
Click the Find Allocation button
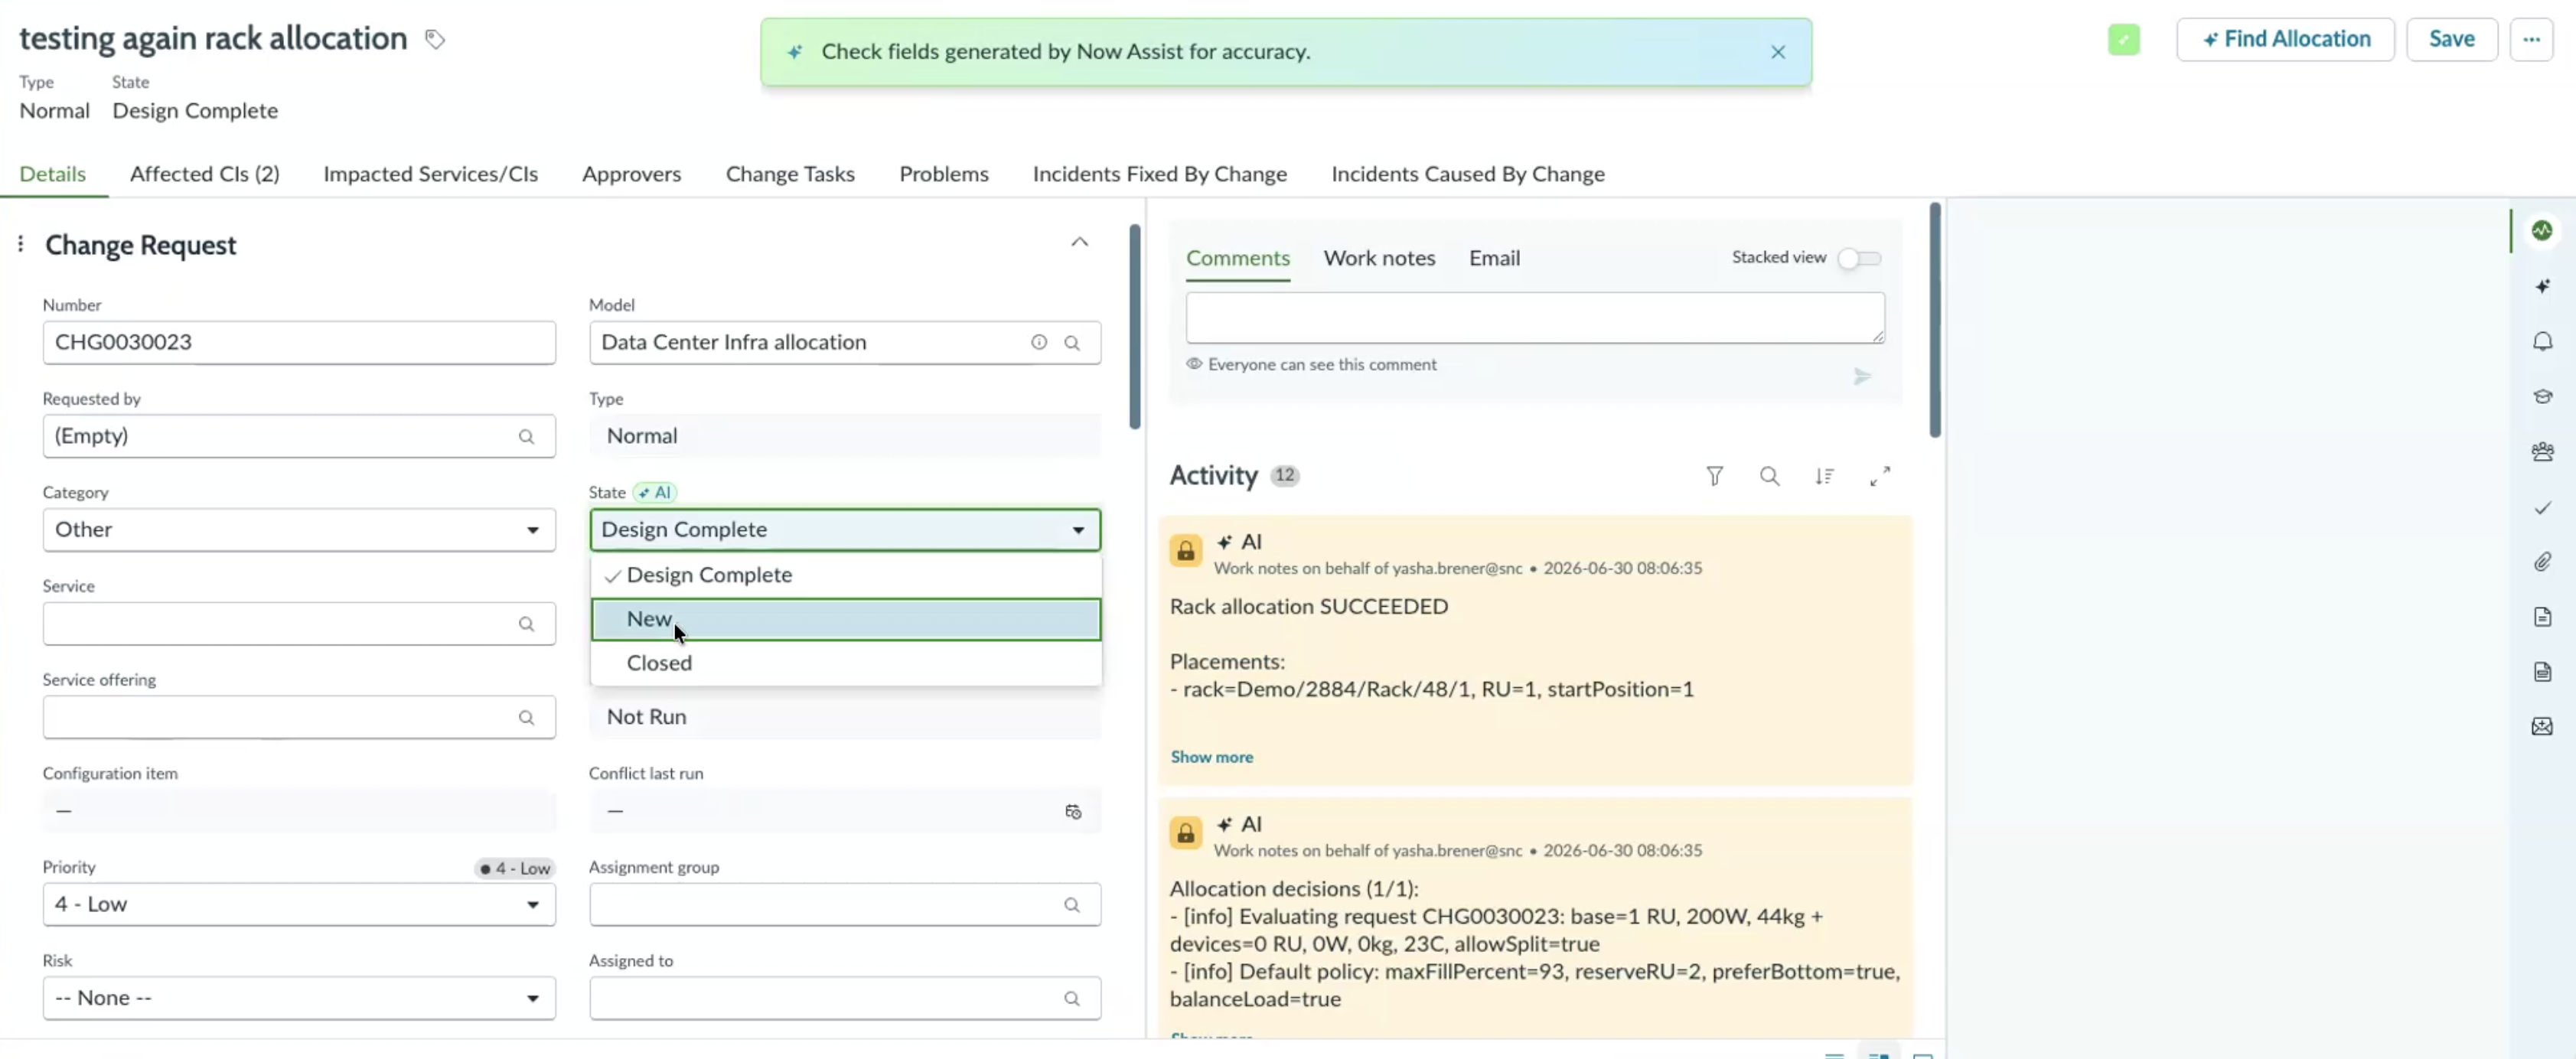2285,39
